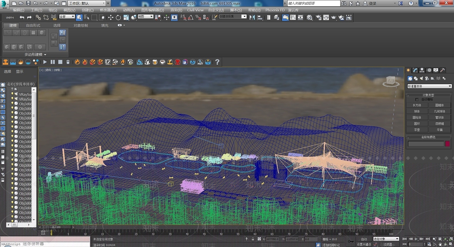The width and height of the screenshot is (454, 247).
Task: Open Select by Name list
Action: click(x=87, y=18)
